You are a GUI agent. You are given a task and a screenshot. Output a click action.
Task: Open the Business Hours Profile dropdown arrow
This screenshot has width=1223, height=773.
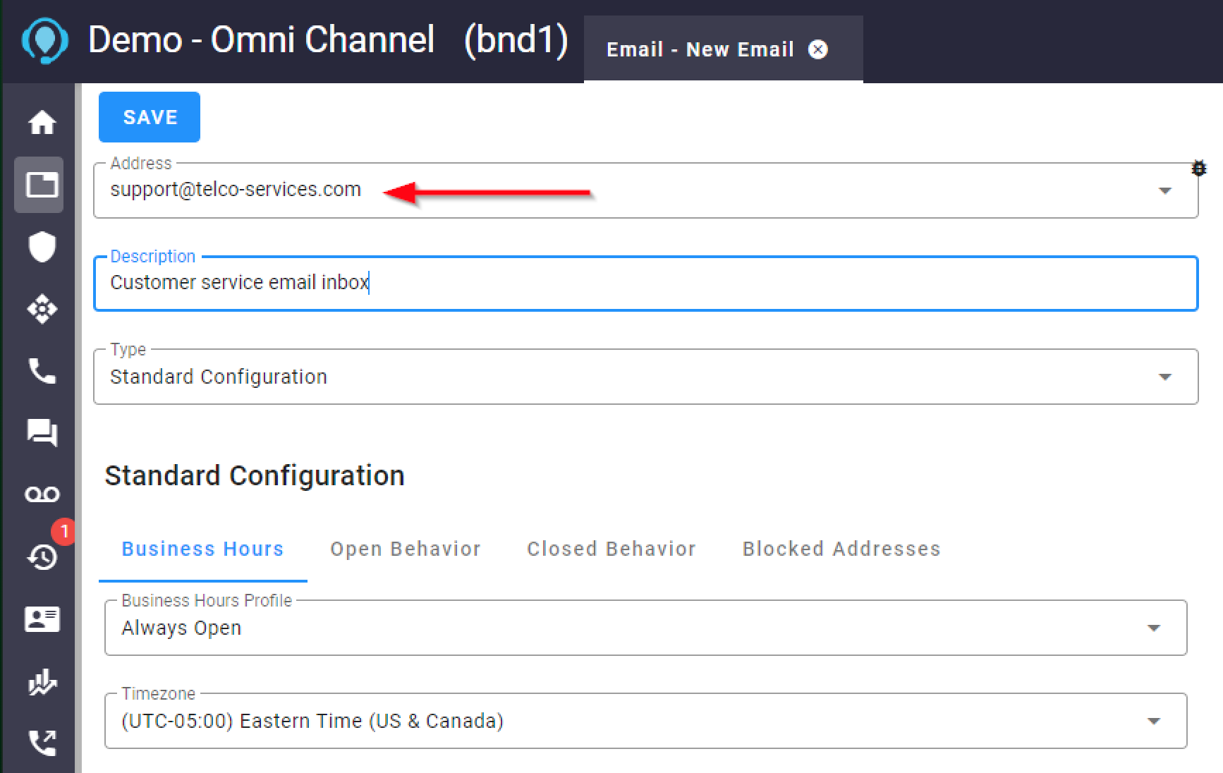1154,628
